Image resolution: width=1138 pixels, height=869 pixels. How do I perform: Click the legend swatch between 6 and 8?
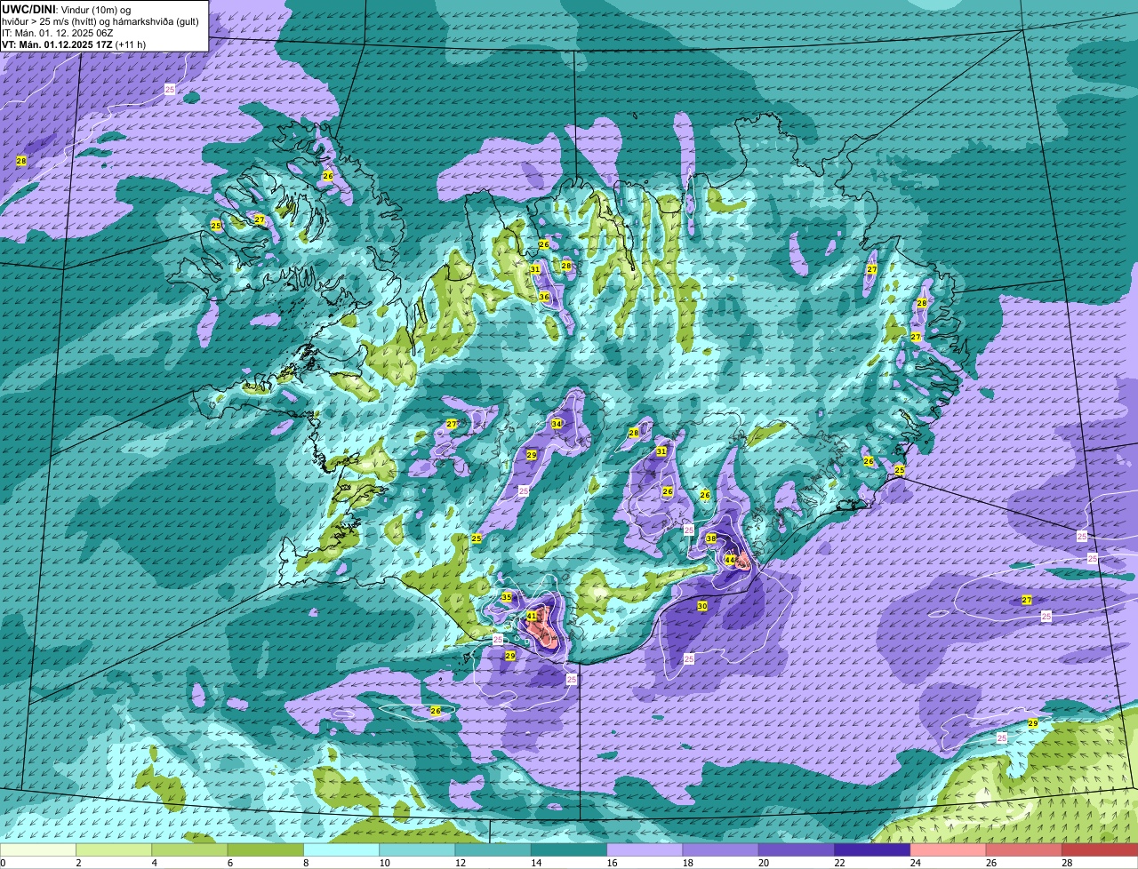pos(268,849)
